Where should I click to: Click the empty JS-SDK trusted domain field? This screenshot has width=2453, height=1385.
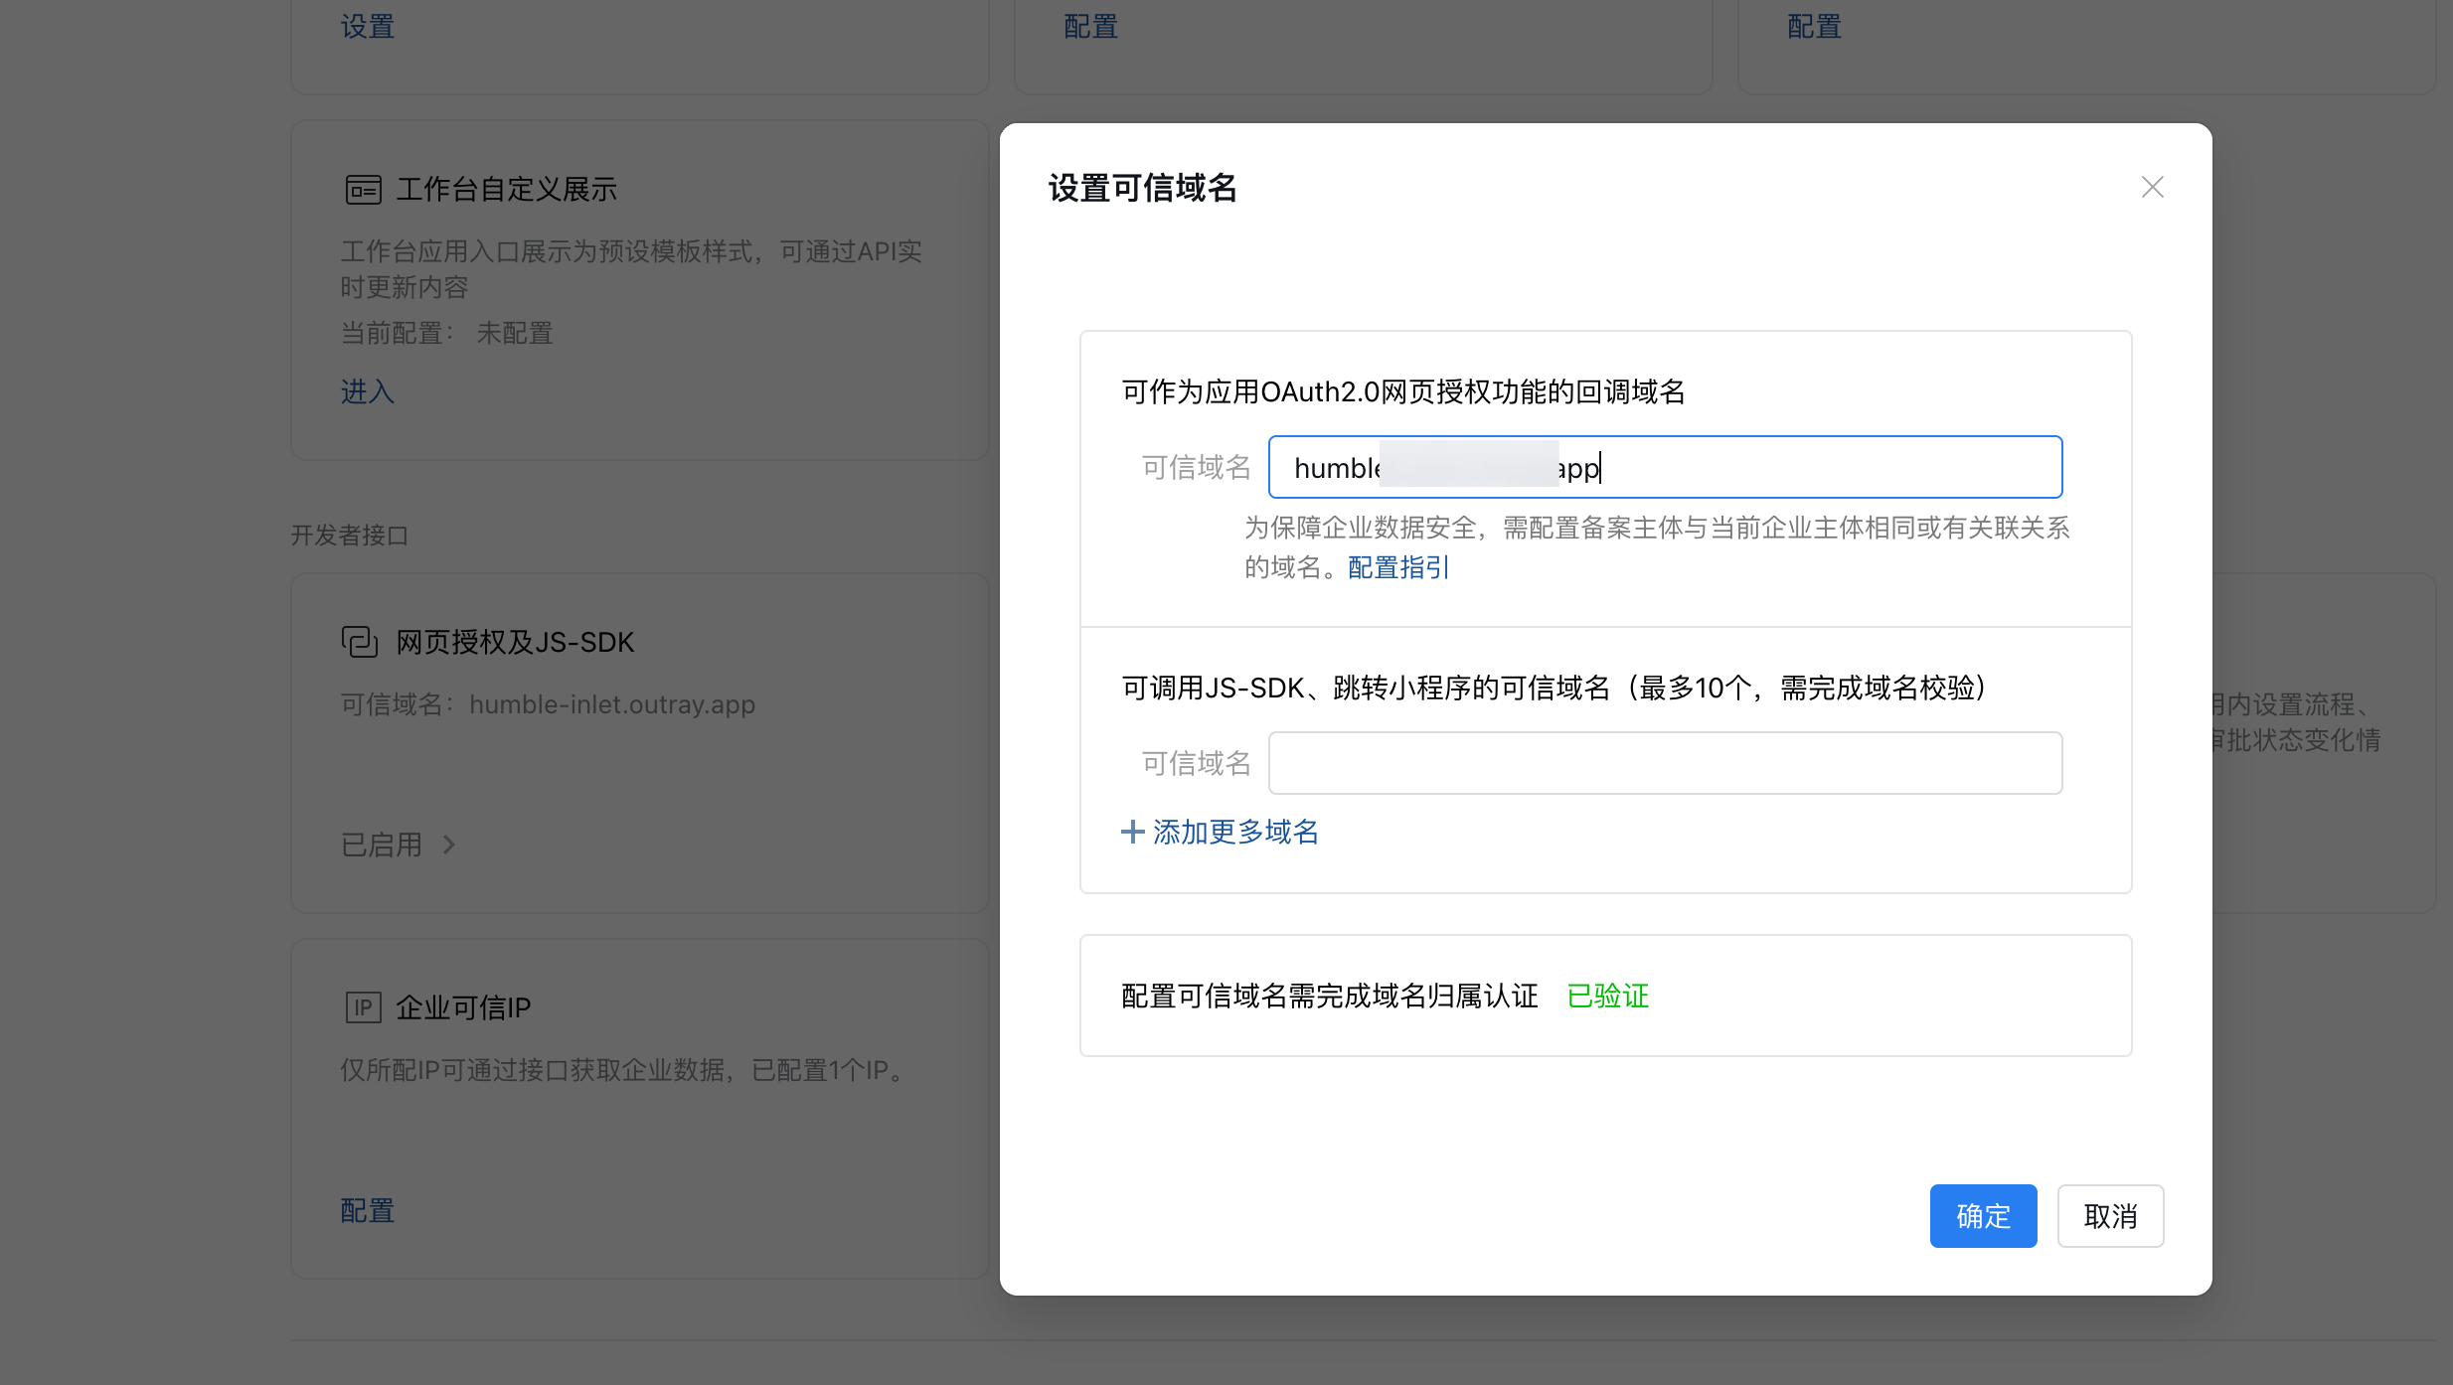1665,763
